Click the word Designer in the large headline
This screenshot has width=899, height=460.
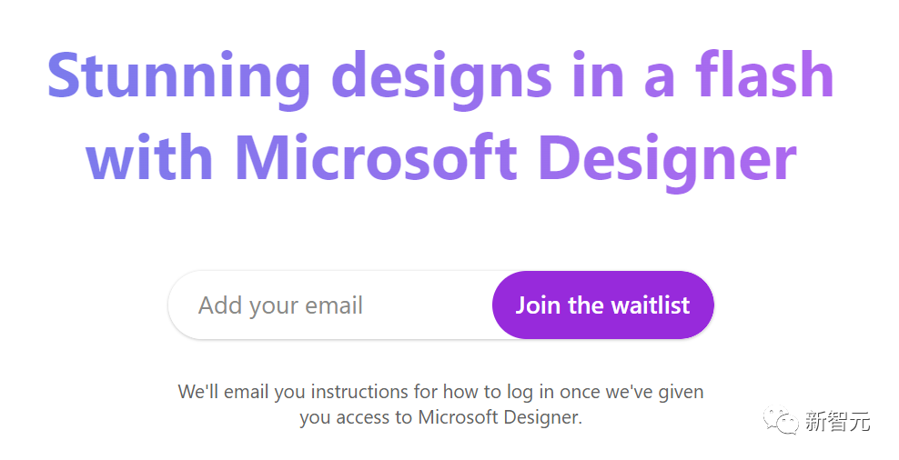[x=673, y=157]
